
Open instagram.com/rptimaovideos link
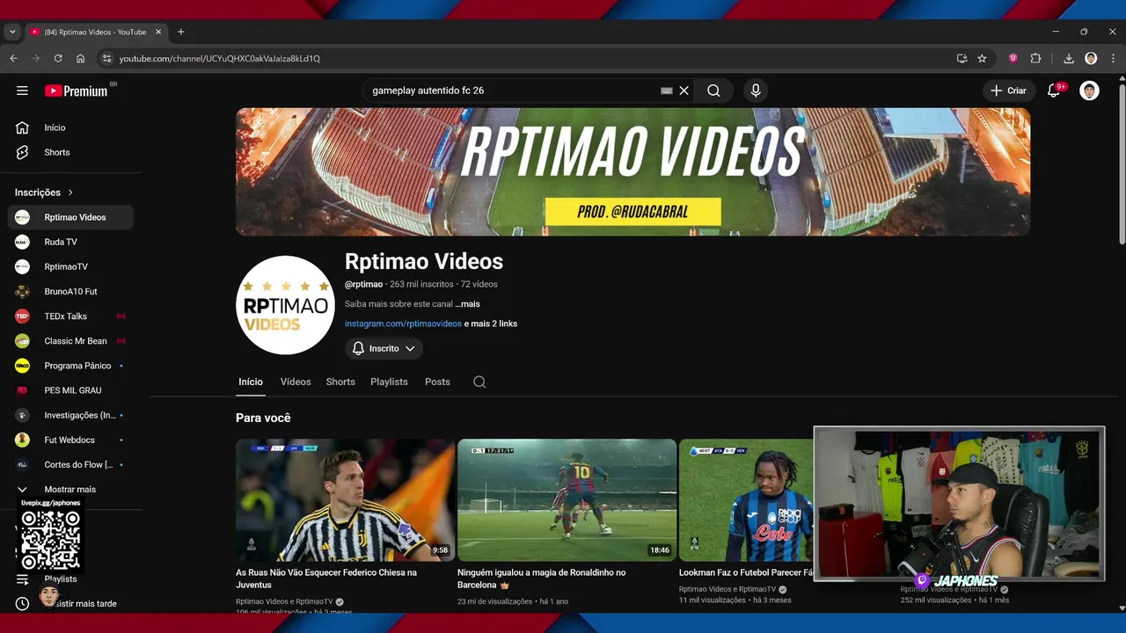(403, 324)
